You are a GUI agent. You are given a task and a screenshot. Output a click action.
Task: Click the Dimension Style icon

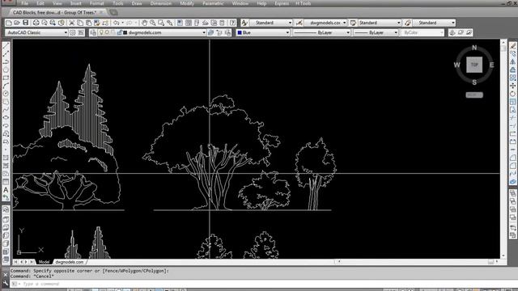pos(299,23)
